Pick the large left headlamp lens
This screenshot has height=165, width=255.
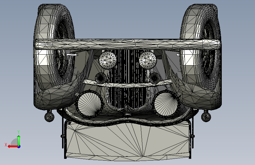(89, 104)
